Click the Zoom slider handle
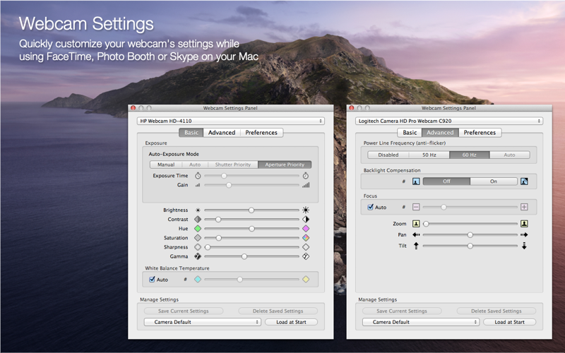Screen dimensions: 565x353 [426, 224]
